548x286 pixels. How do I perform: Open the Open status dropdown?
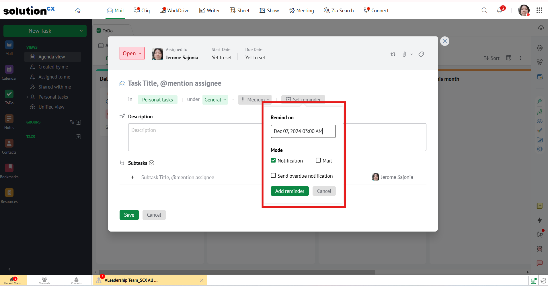tap(132, 53)
